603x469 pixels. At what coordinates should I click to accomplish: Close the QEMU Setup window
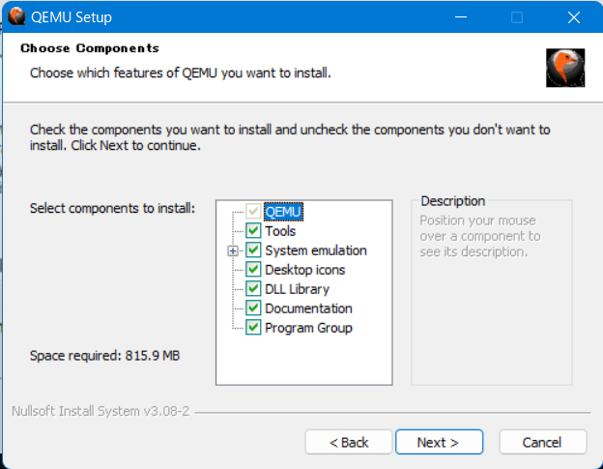[573, 17]
